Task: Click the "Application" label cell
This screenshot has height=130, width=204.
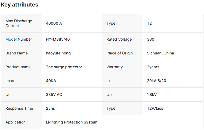Action: pyautogui.click(x=16, y=122)
